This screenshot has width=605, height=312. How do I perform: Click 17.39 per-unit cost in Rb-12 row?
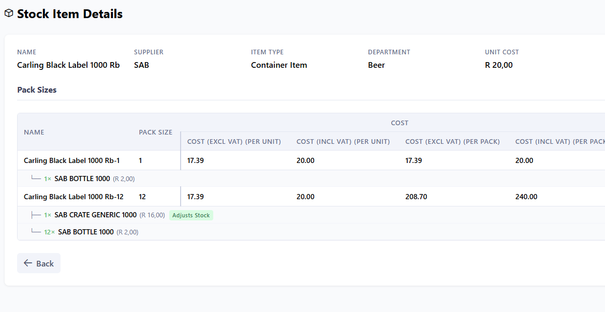tap(196, 197)
